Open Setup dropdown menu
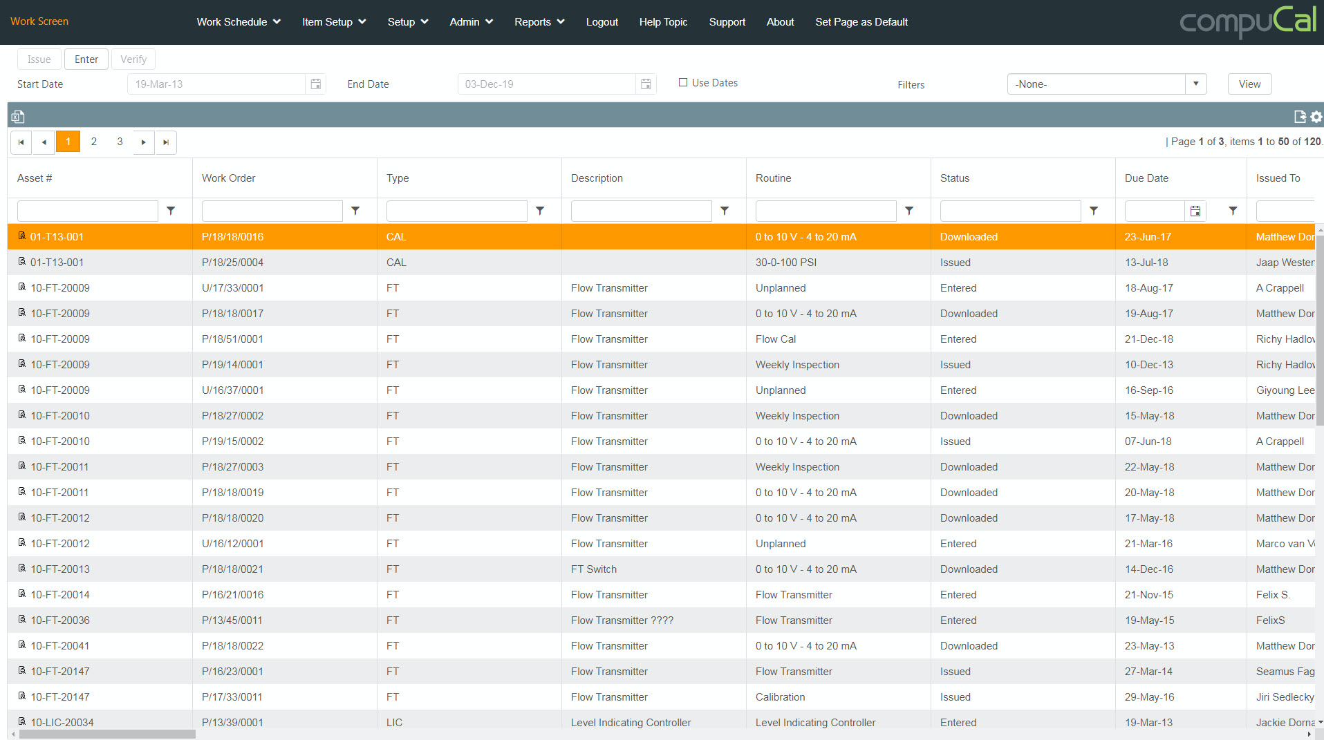 pyautogui.click(x=408, y=22)
